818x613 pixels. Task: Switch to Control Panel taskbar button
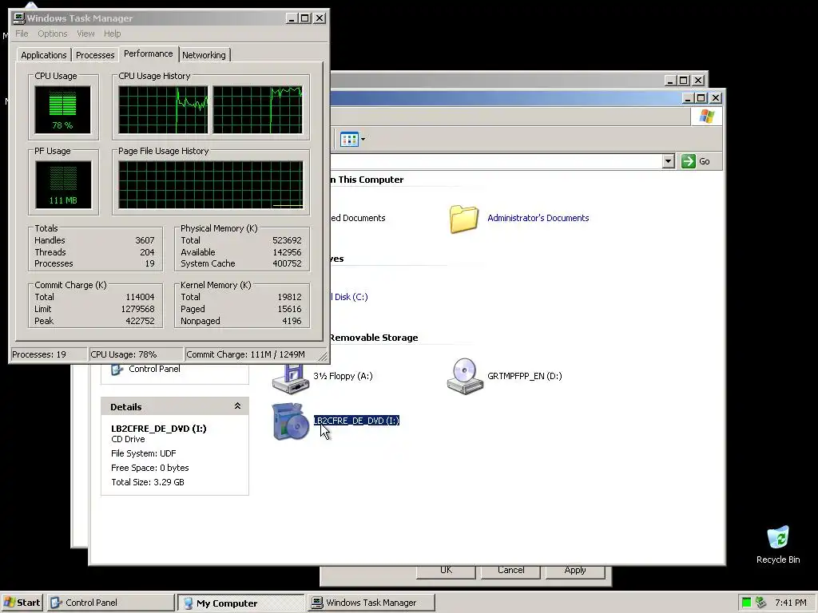[110, 603]
